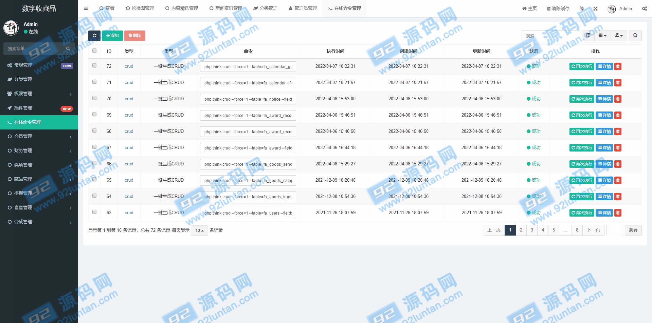Select the checkbox for row ID 70
The width and height of the screenshot is (652, 323).
[x=94, y=98]
